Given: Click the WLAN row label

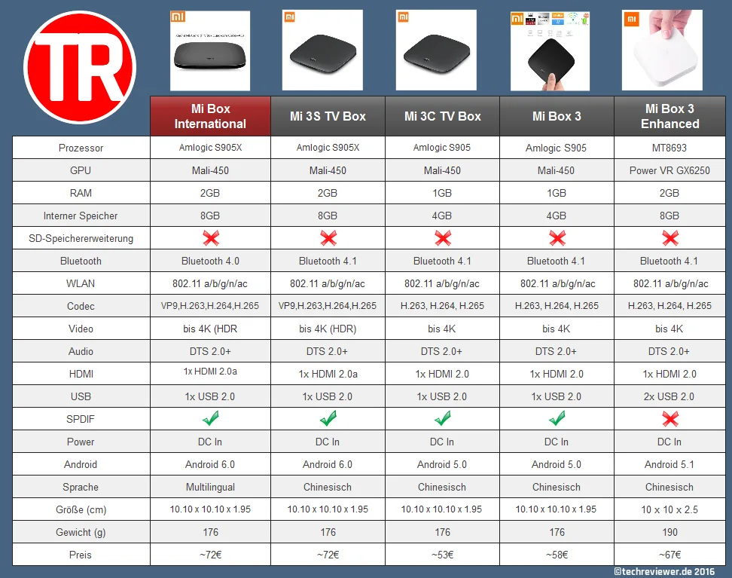Looking at the screenshot, I should 81,283.
